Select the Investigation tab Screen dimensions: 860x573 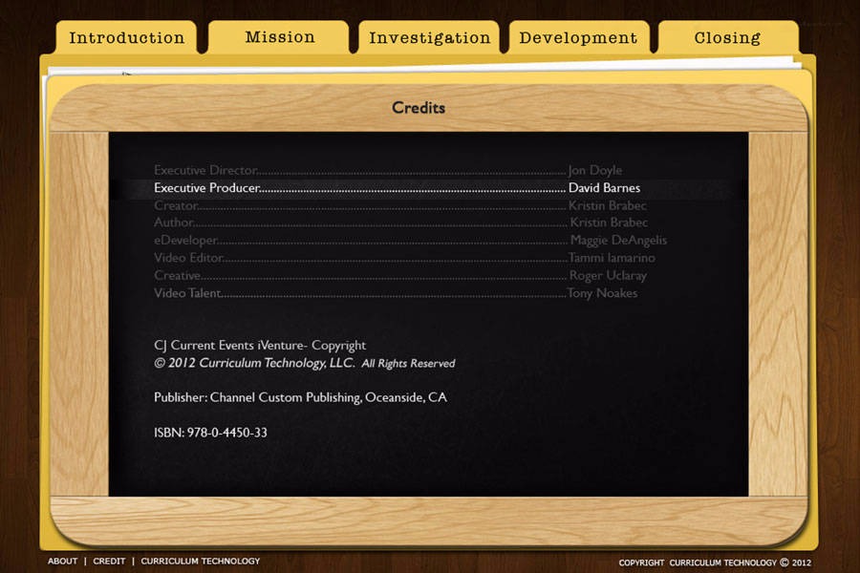(429, 38)
